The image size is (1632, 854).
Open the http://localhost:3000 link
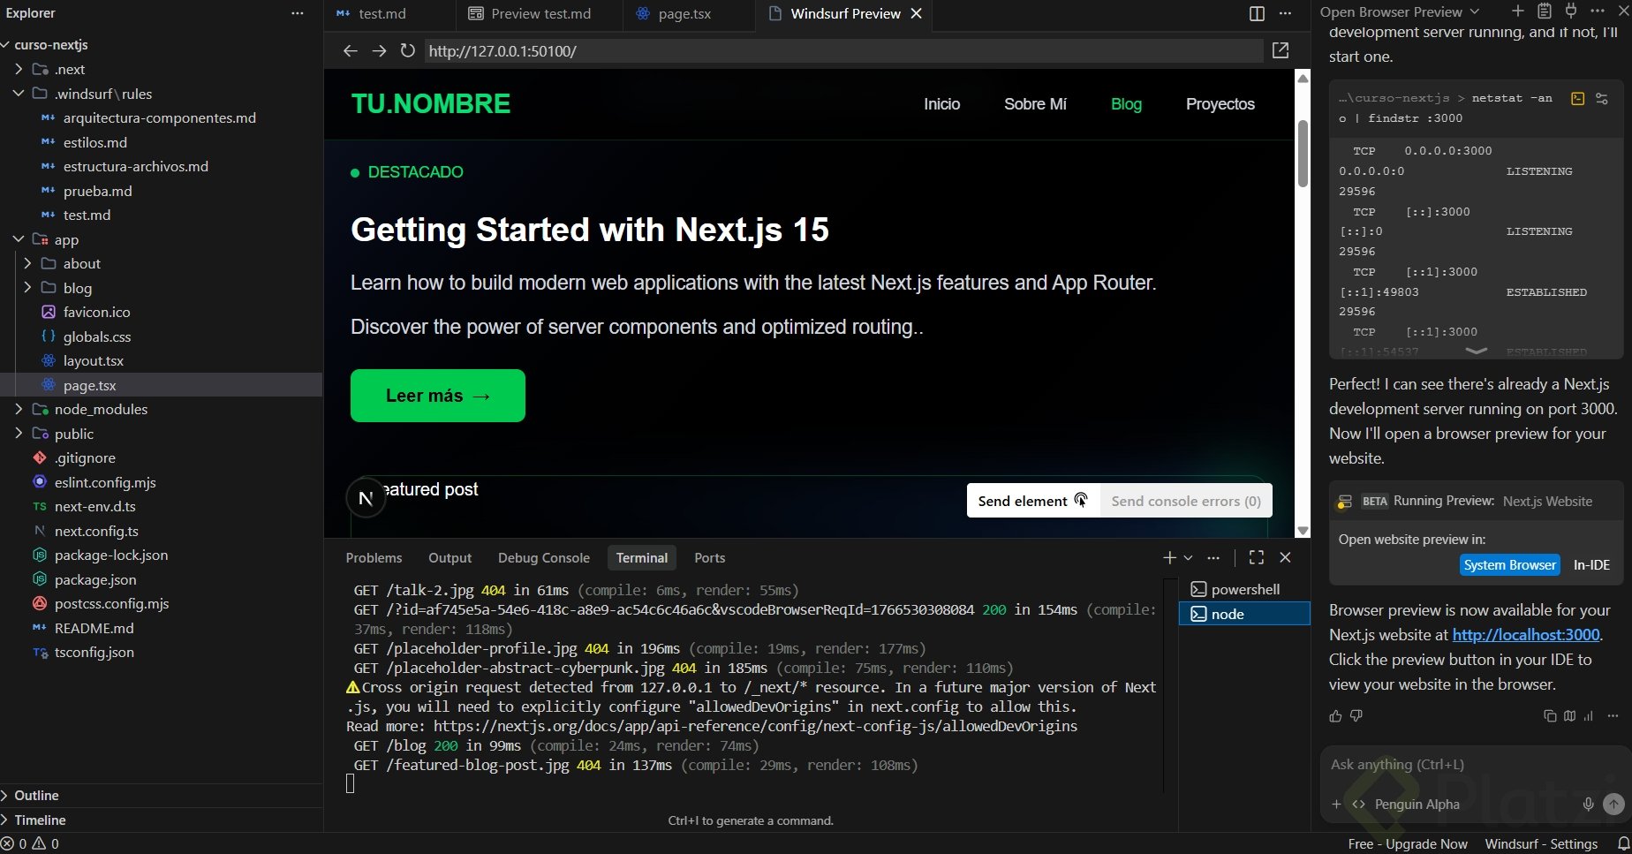[x=1526, y=635]
